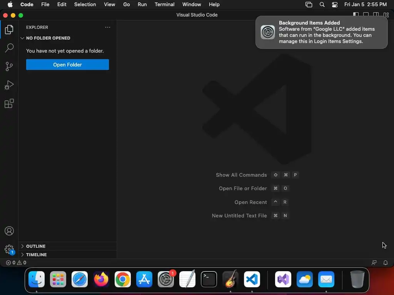394x295 pixels.
Task: Open Visual Studio (purple) from the Dock
Action: click(x=283, y=279)
